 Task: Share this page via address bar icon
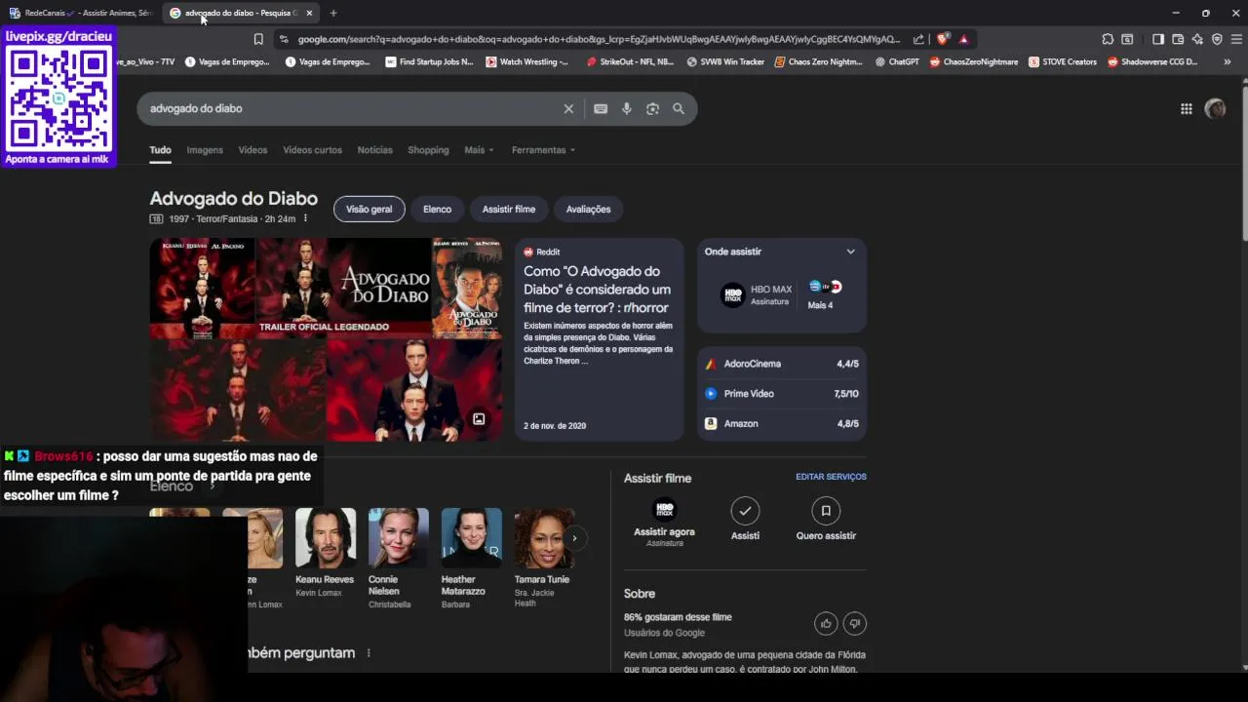(x=918, y=39)
